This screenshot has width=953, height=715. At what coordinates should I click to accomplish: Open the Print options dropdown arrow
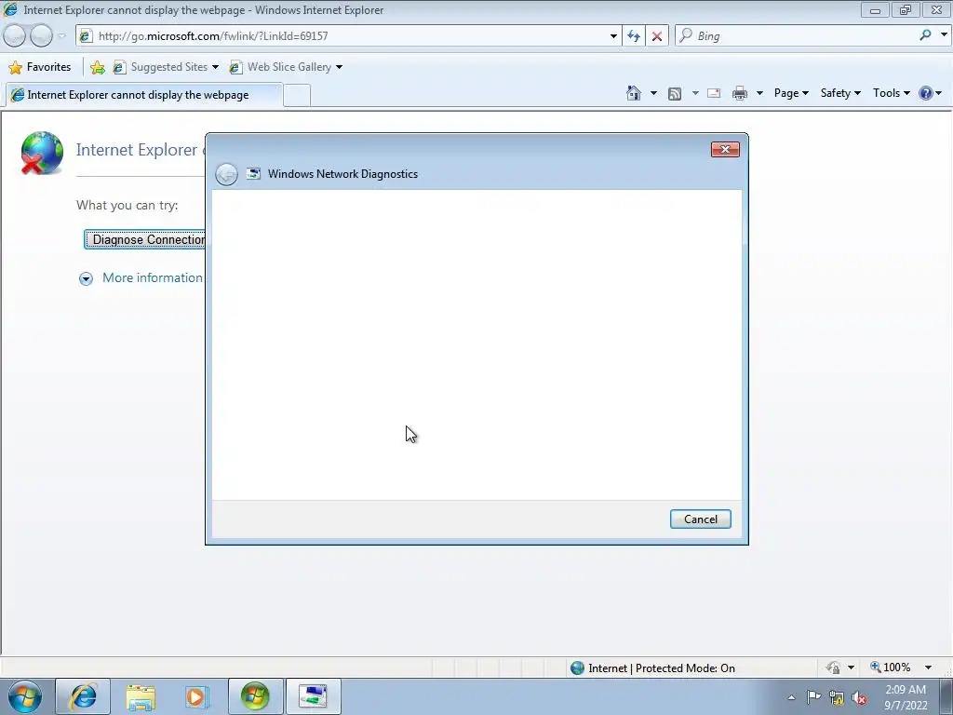click(759, 93)
